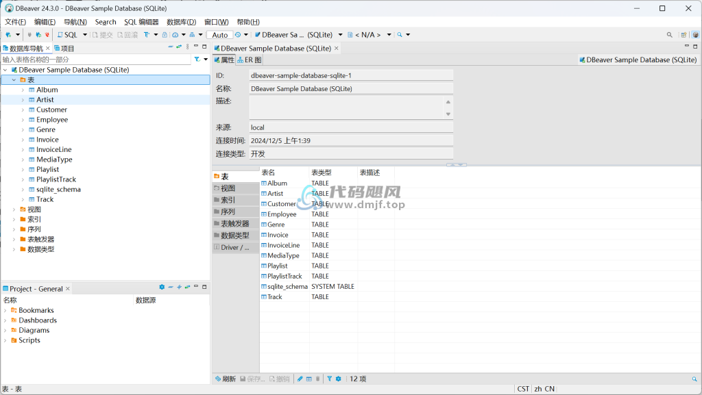Screen dimensions: 702x395
Task: Close the 数据库导航 tab
Action: click(x=48, y=48)
